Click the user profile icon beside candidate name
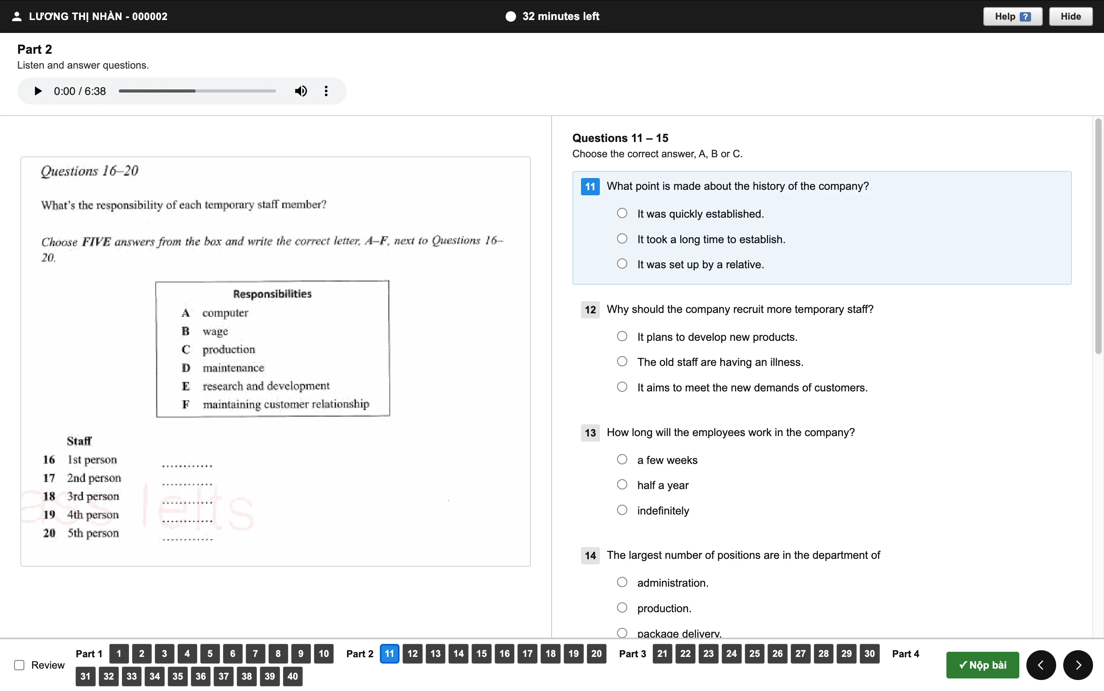Viewport: 1104px width, 691px height. (17, 16)
